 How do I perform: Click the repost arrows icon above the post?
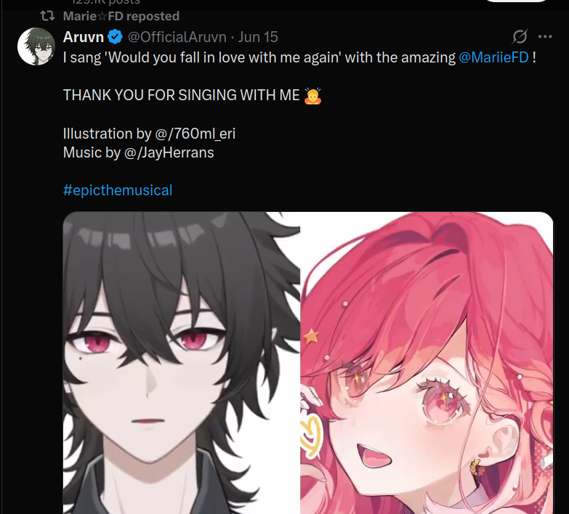click(x=47, y=16)
